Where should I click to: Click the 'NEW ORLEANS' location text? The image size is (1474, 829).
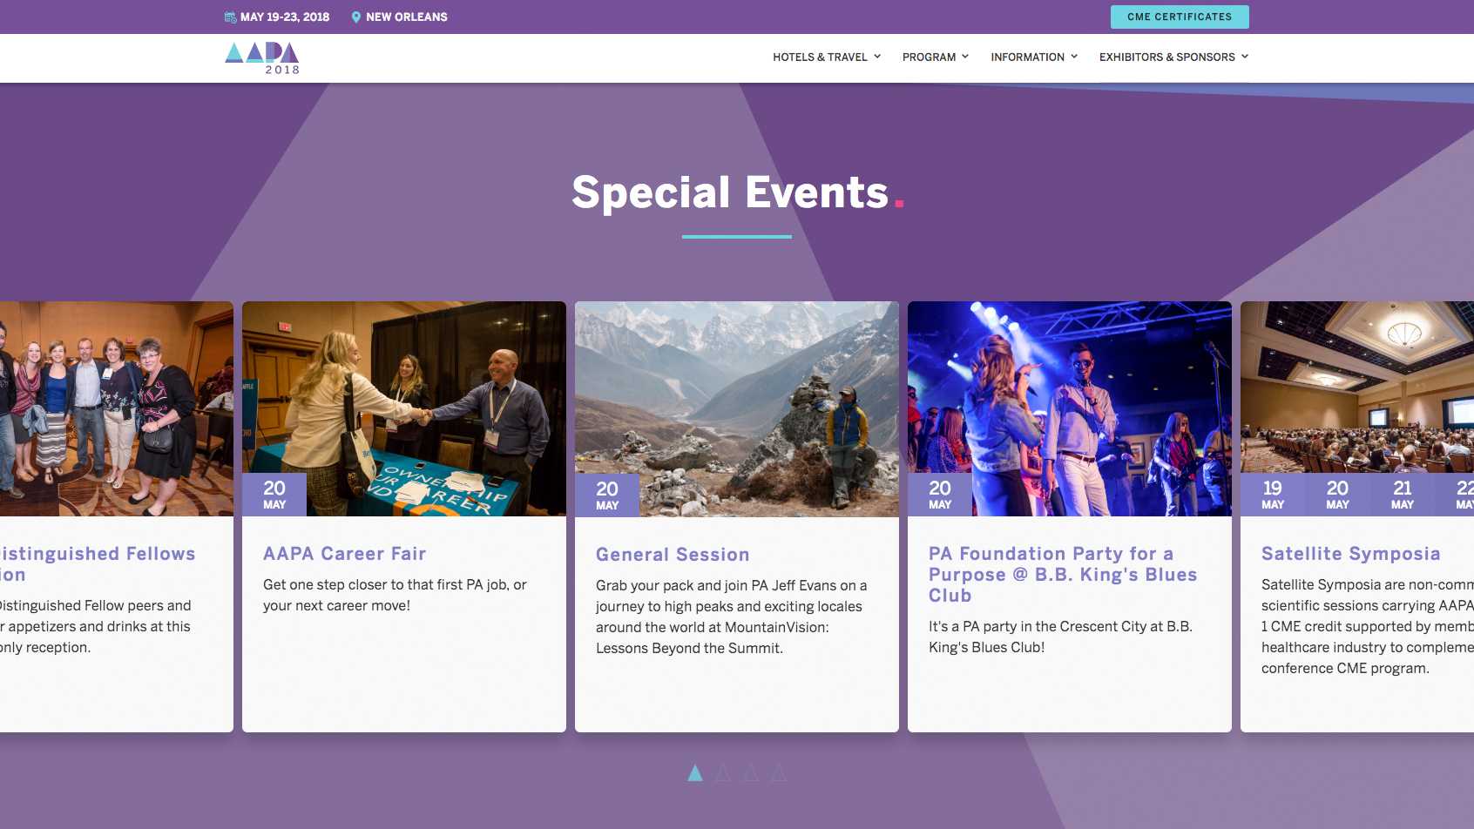pyautogui.click(x=407, y=17)
